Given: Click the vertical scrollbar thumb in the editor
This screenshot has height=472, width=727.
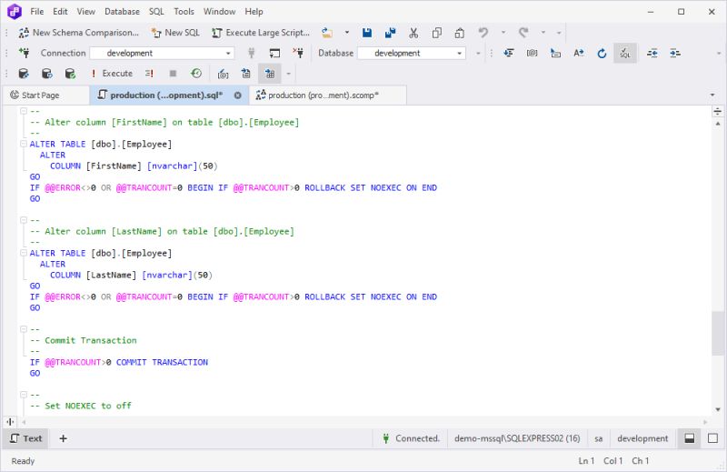Looking at the screenshot, I should [718, 333].
